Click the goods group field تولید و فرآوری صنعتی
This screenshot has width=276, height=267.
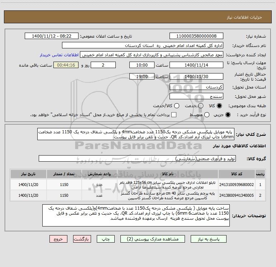point(137,158)
